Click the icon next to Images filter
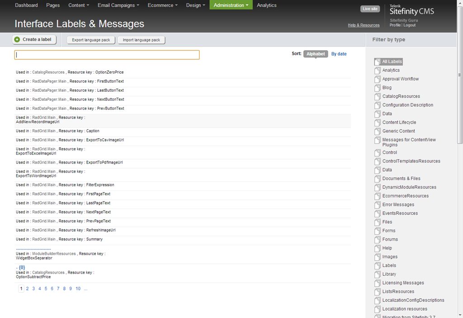 click(x=378, y=257)
